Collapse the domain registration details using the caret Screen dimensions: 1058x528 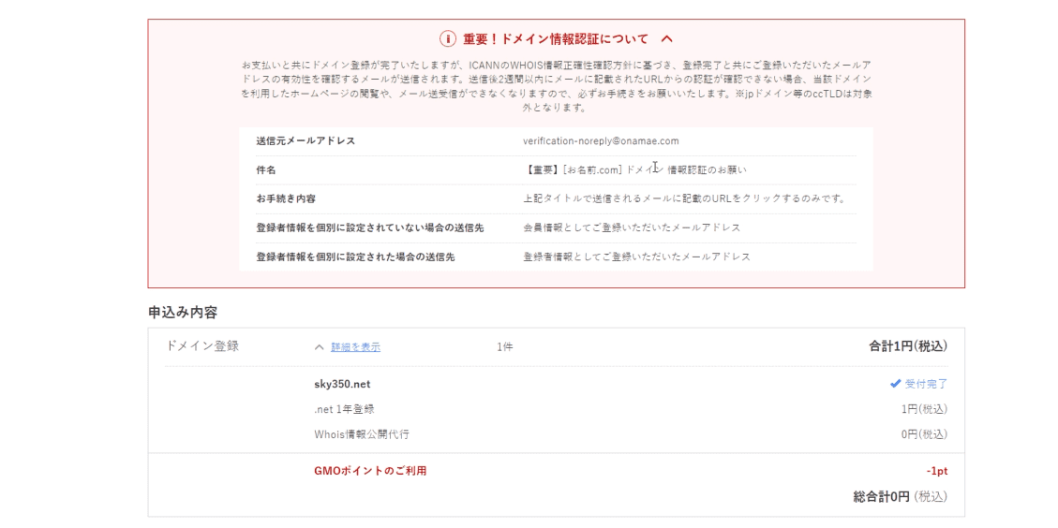click(319, 347)
